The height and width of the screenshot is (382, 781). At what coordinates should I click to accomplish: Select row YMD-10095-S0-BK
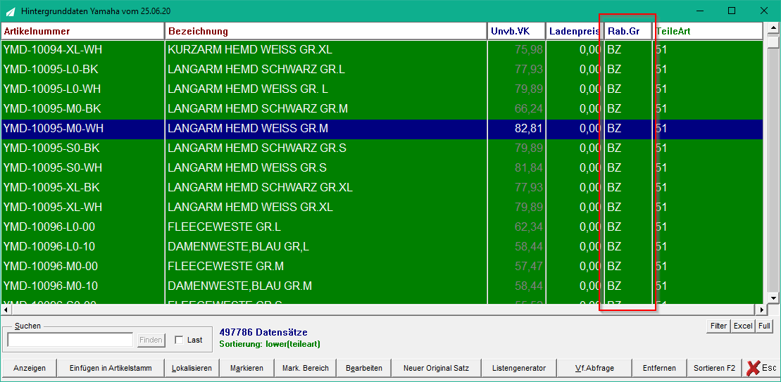[x=382, y=148]
